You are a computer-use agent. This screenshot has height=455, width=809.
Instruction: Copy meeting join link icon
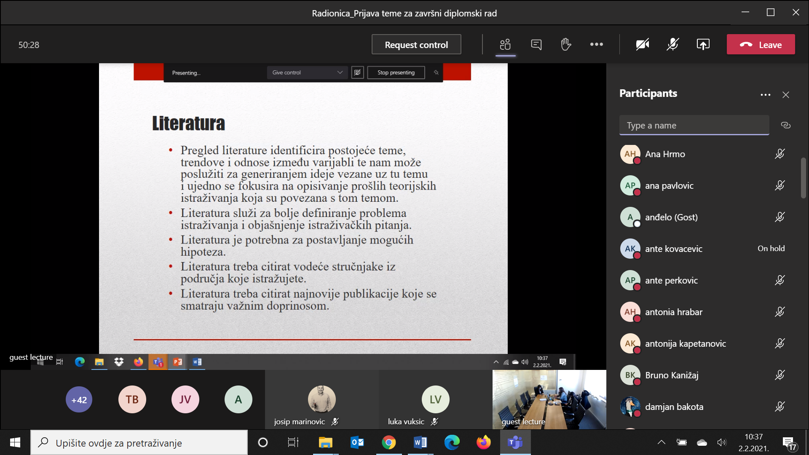pos(785,125)
